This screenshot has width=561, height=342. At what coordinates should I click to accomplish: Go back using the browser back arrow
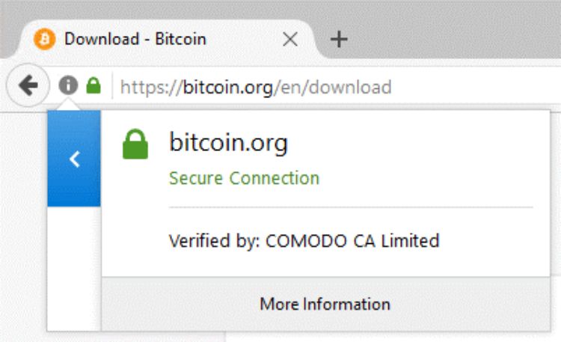point(28,87)
